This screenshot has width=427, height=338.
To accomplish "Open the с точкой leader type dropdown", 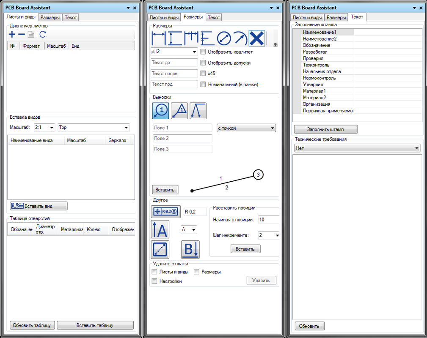I will (x=246, y=128).
